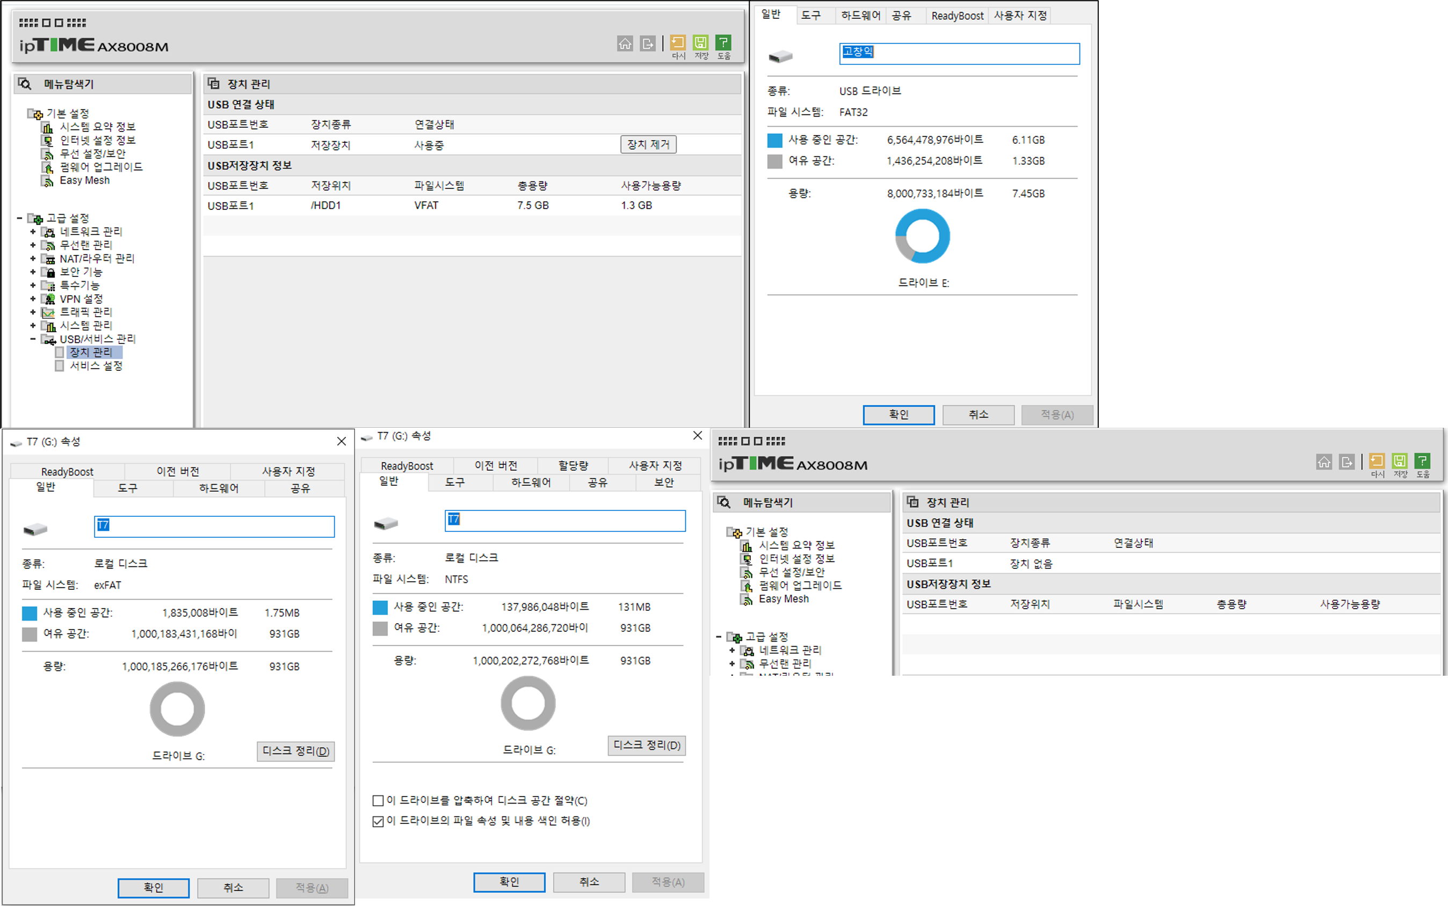Check compress this drive (압축) checkbox
Screen dimensions: 1448x906
(x=378, y=801)
